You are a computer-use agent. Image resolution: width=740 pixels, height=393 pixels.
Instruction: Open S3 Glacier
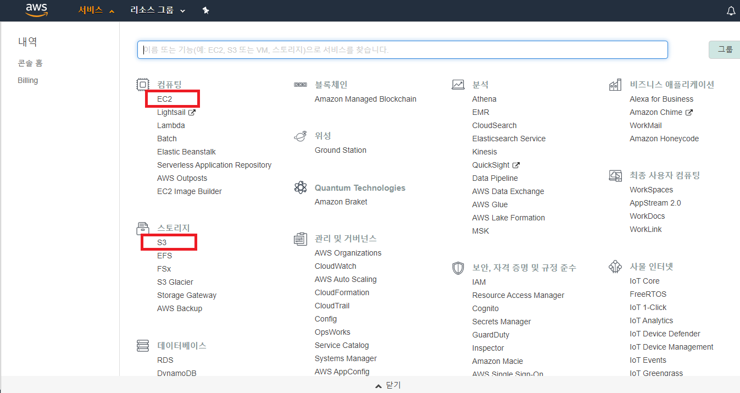(x=175, y=282)
